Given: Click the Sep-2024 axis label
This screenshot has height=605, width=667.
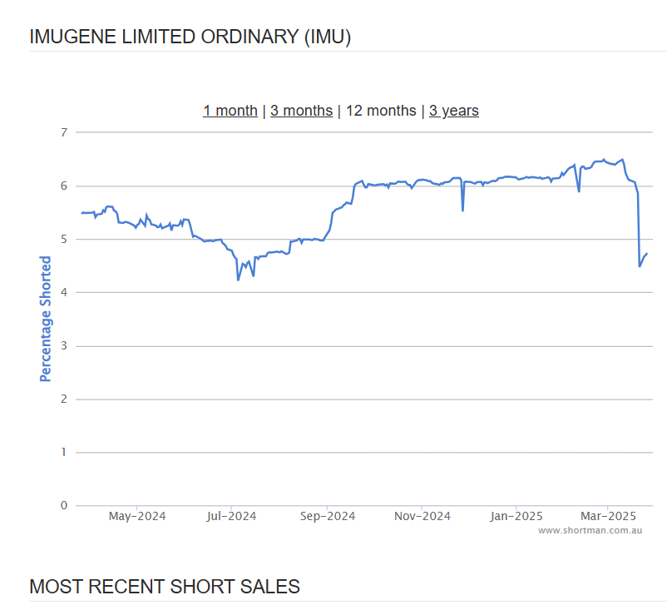Looking at the screenshot, I should 328,517.
